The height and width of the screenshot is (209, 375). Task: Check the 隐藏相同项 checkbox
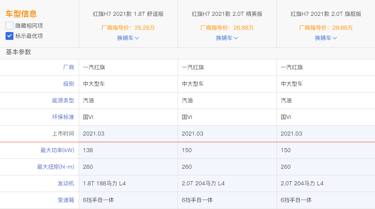(x=9, y=26)
